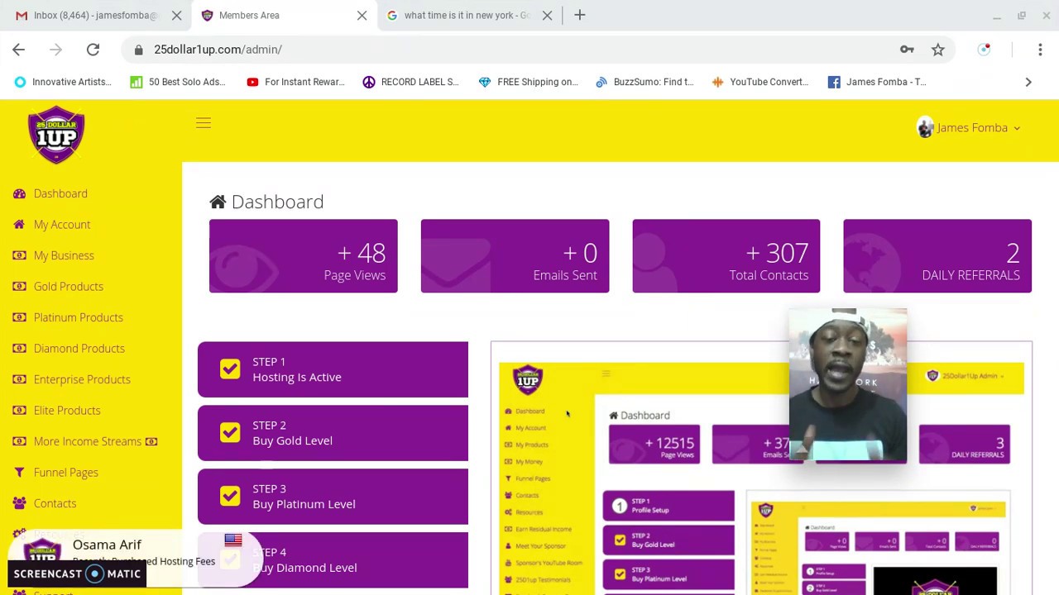The height and width of the screenshot is (595, 1059).
Task: Click the dashboard preview image
Action: (761, 468)
